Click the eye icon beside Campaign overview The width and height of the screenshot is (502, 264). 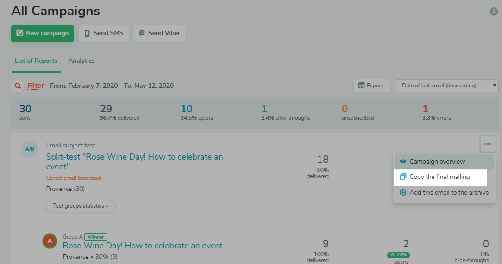(403, 161)
